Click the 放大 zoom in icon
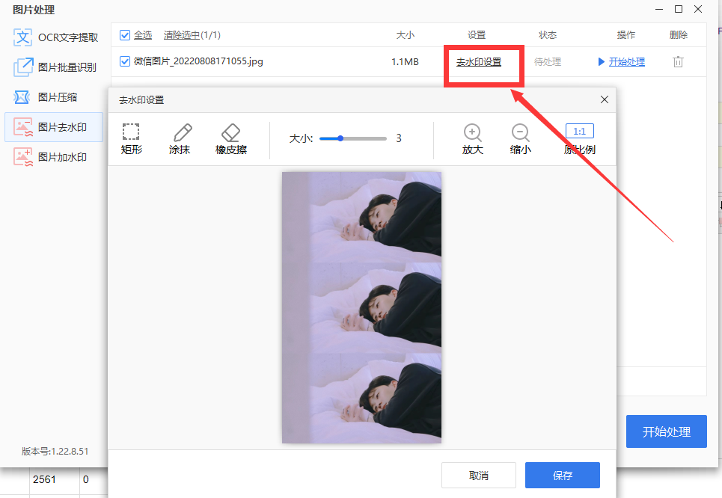 pos(472,138)
